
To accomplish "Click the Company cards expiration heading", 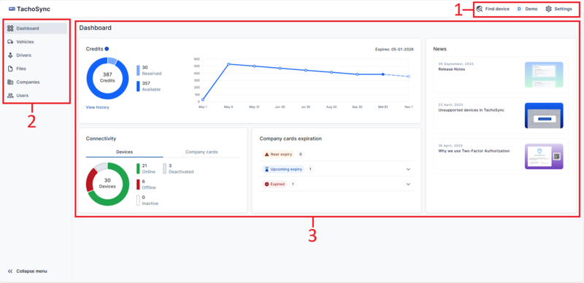I will tap(291, 139).
